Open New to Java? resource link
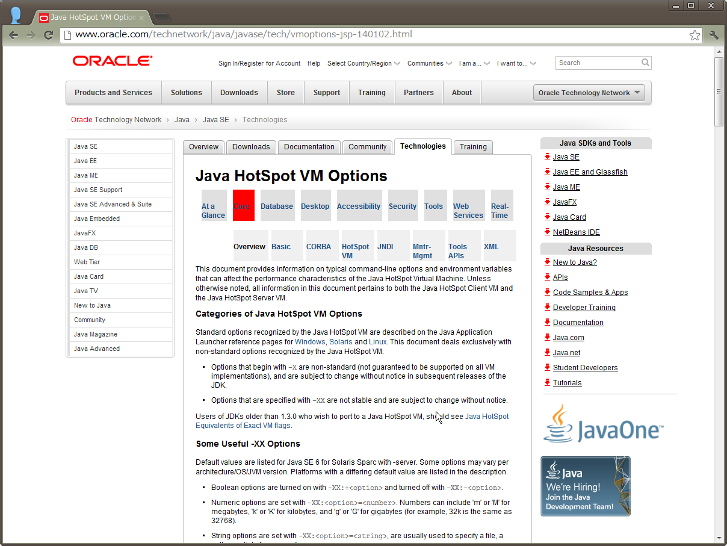 (575, 262)
